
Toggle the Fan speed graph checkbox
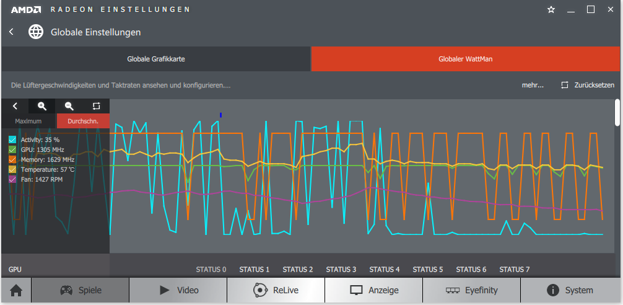(12, 179)
